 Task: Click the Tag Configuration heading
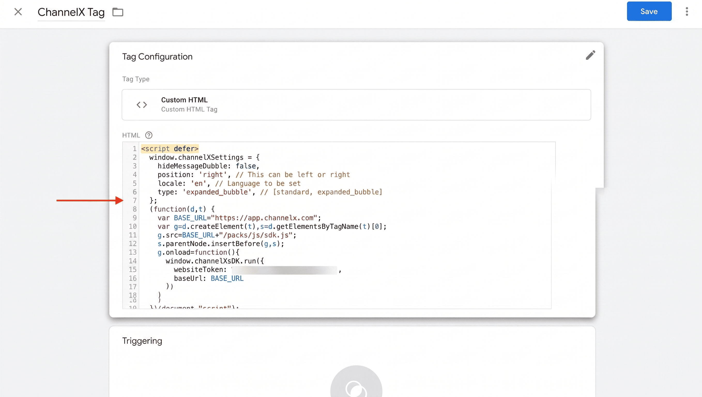pos(157,56)
